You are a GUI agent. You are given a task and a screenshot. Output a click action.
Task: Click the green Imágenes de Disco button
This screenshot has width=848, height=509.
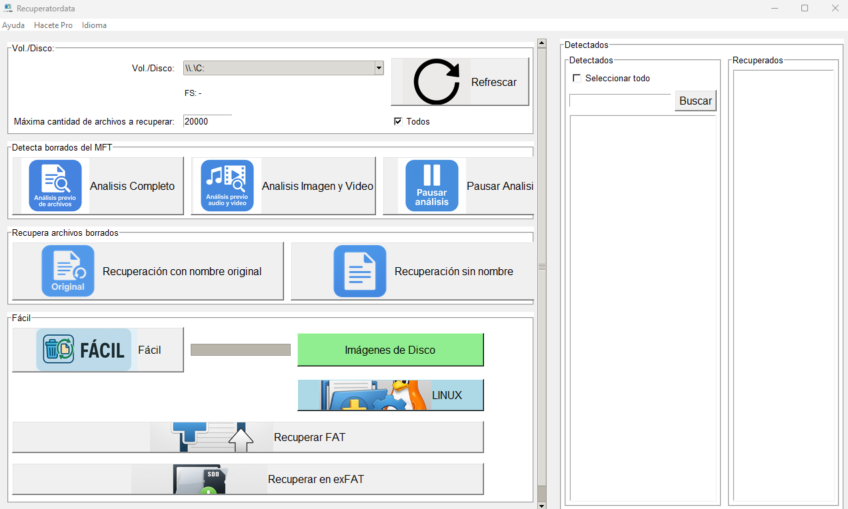coord(390,350)
